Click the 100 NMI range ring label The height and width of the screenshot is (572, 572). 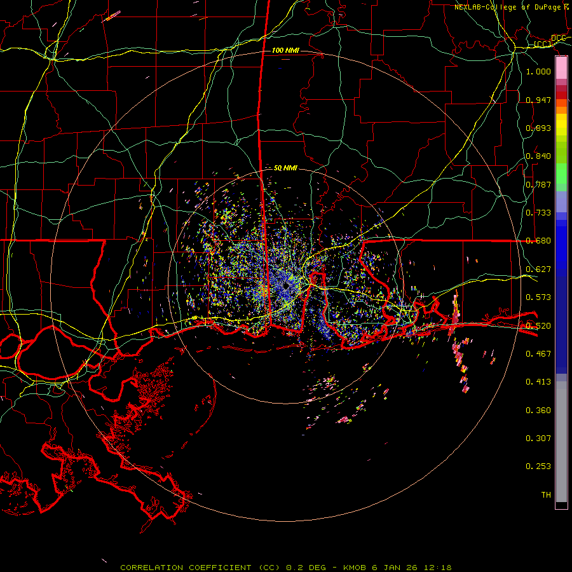click(285, 50)
